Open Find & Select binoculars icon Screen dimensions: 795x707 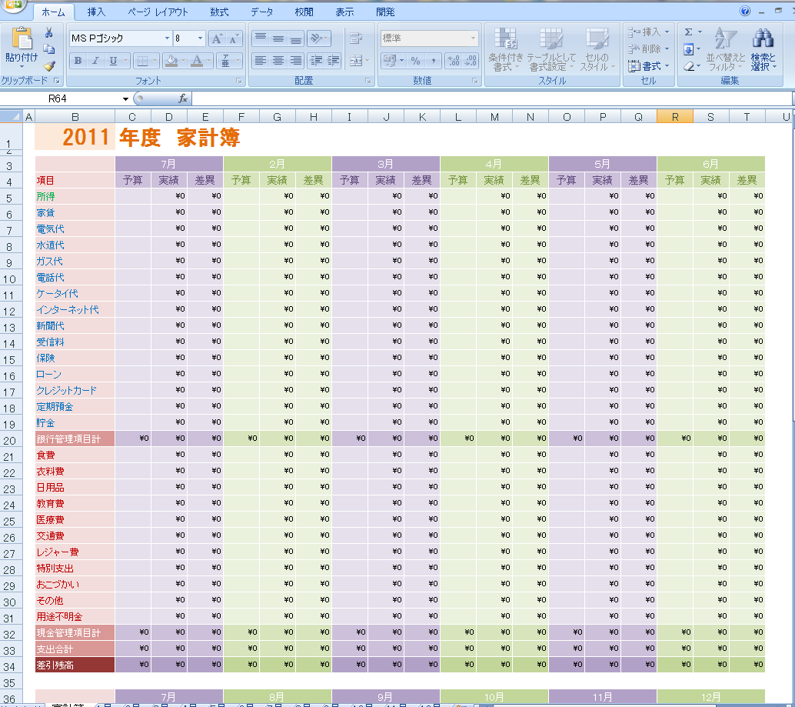763,38
